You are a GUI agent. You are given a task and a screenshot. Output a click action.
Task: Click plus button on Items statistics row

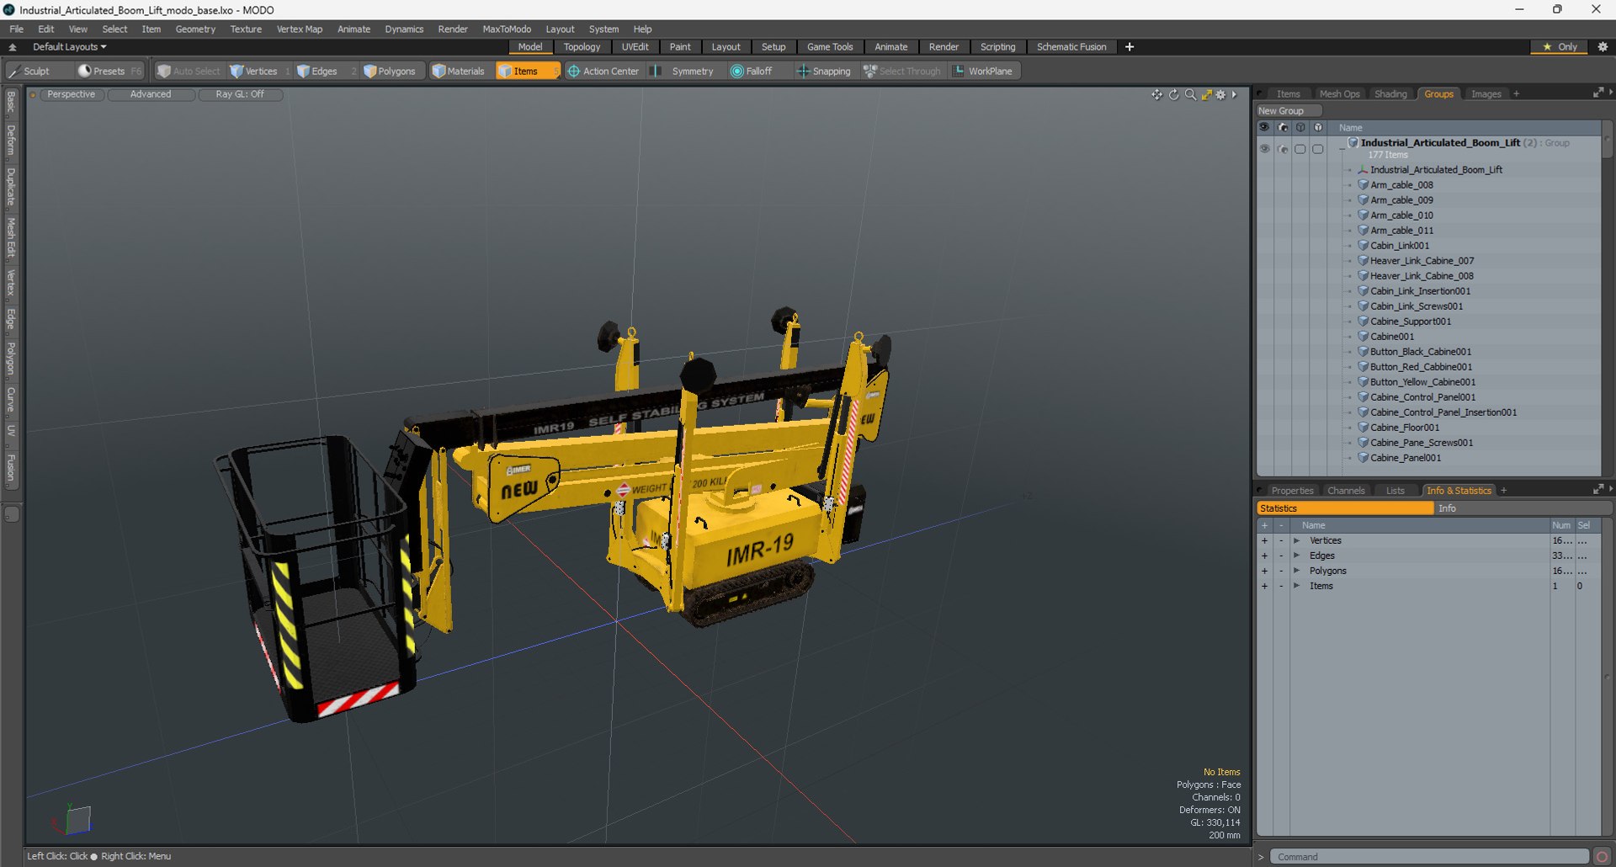pos(1264,587)
